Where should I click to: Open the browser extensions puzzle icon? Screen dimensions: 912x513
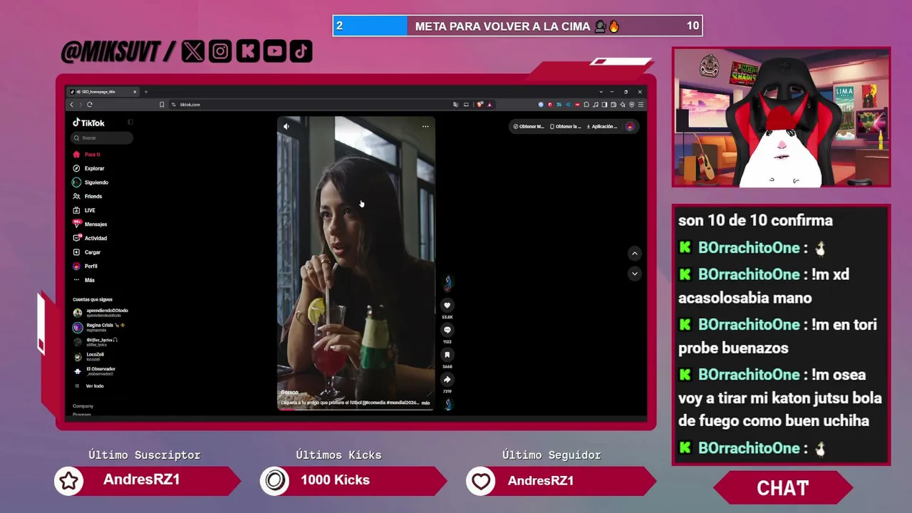point(586,105)
